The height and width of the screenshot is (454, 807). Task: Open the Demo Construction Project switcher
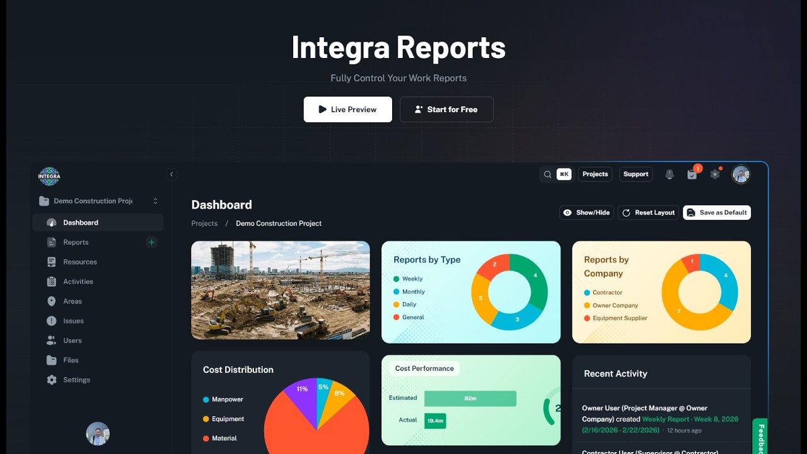coord(98,201)
